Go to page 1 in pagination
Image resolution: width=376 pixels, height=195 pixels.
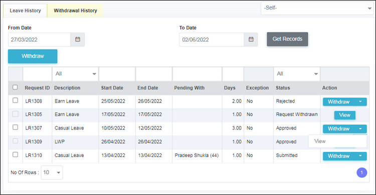pos(361,172)
